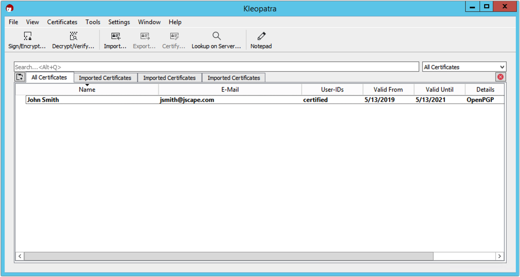Image resolution: width=520 pixels, height=277 pixels.
Task: Click the Export certificate icon
Action: point(145,36)
